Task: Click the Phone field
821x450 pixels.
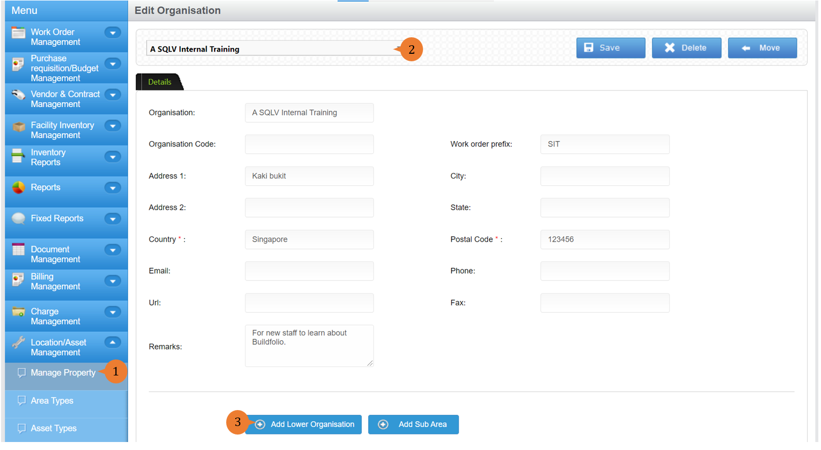Action: 605,271
